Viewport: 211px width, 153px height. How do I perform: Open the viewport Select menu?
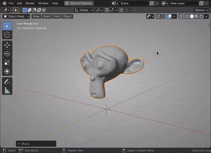click(x=47, y=17)
